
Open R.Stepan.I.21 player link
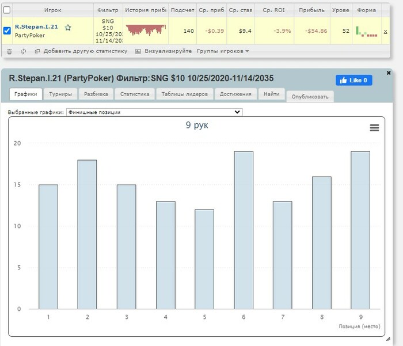(36, 26)
